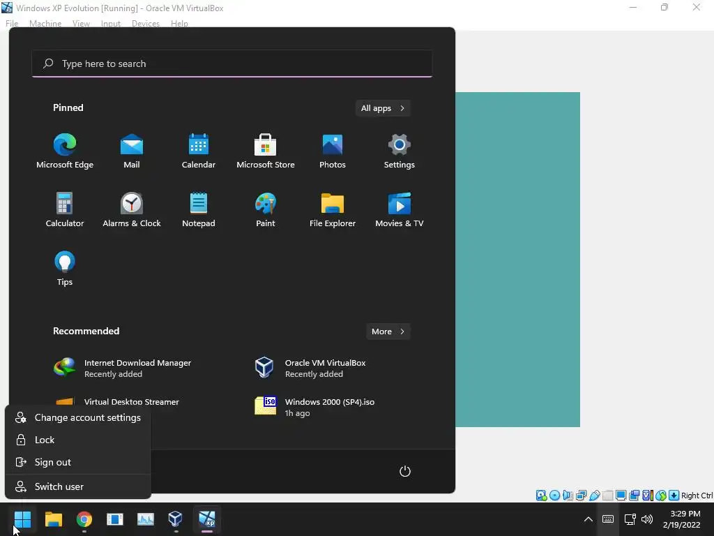Click the network tray icon
Viewport: 714px width, 536px height.
click(630, 519)
